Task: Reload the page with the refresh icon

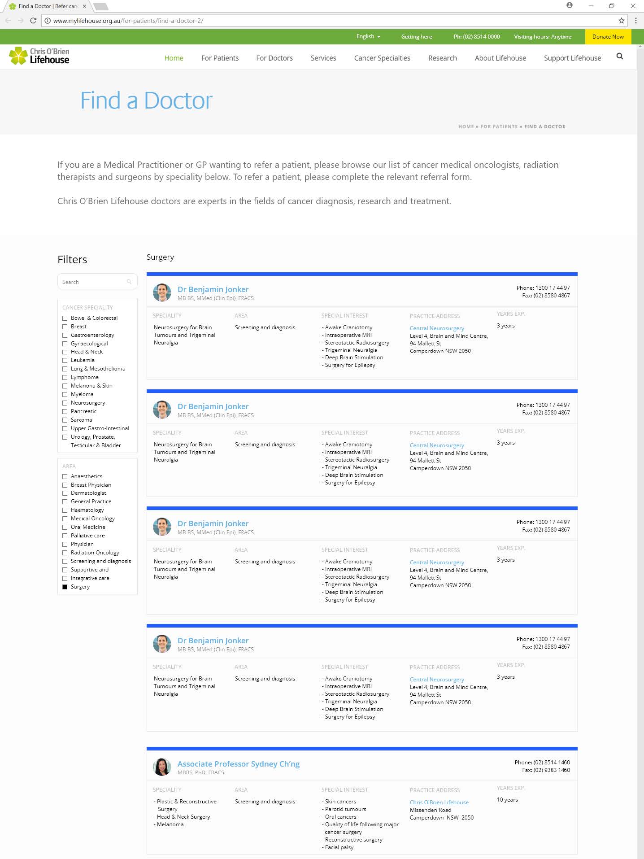Action: [33, 21]
